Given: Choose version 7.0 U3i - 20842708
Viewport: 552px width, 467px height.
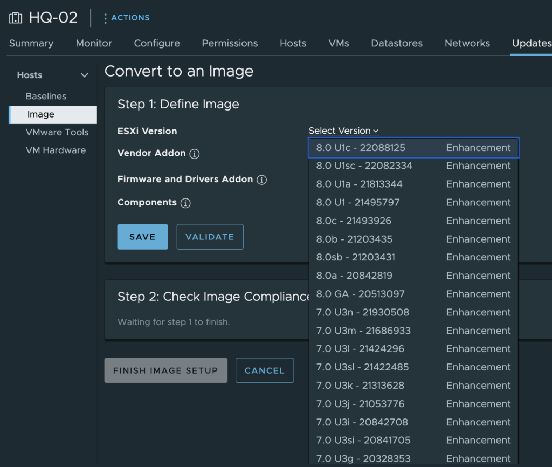Looking at the screenshot, I should point(413,422).
